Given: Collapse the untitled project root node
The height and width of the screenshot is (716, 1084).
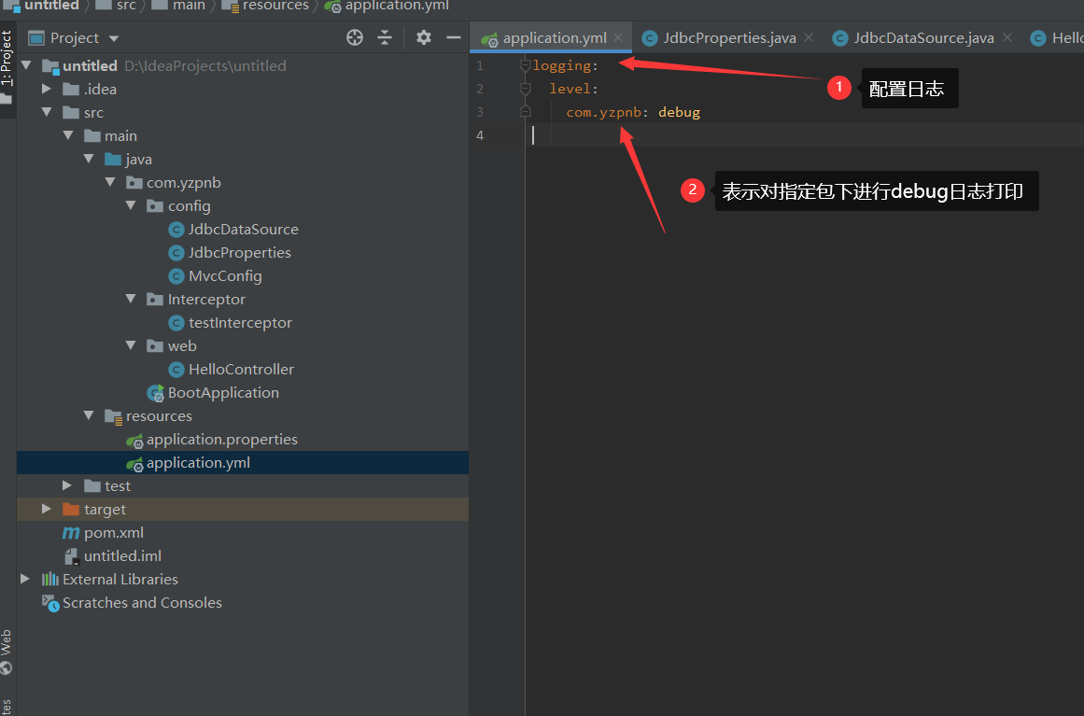Looking at the screenshot, I should (27, 65).
